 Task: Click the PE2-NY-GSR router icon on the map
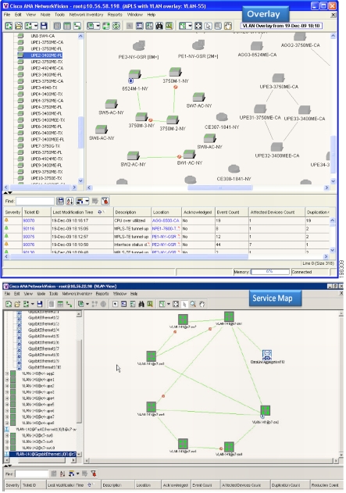click(x=138, y=46)
